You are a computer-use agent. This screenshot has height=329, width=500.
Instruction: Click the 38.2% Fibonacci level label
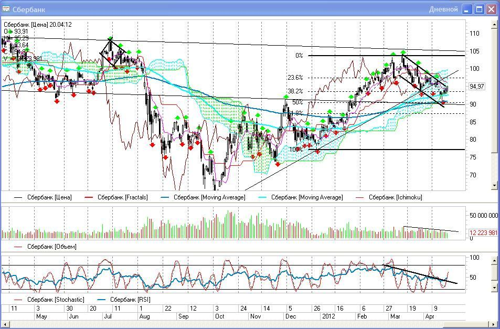pos(295,91)
